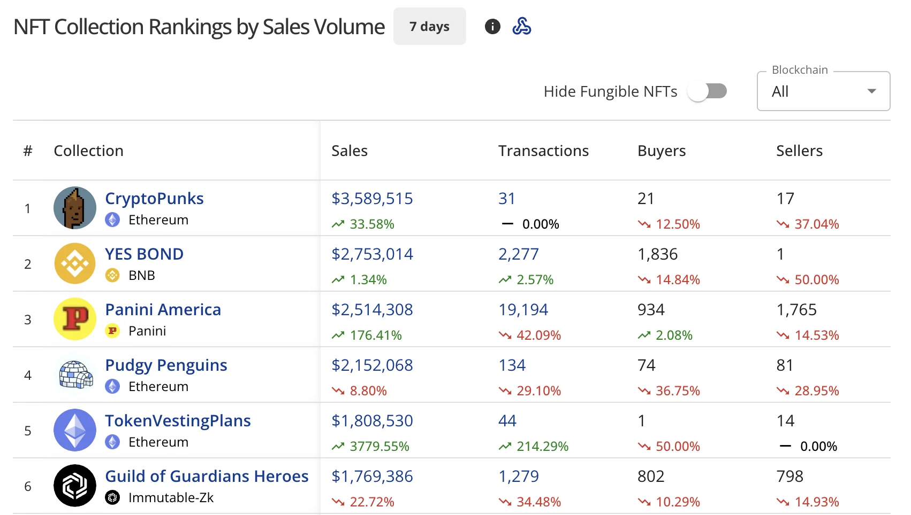
Task: Open the TokenVestingPlans collection page
Action: tap(178, 420)
